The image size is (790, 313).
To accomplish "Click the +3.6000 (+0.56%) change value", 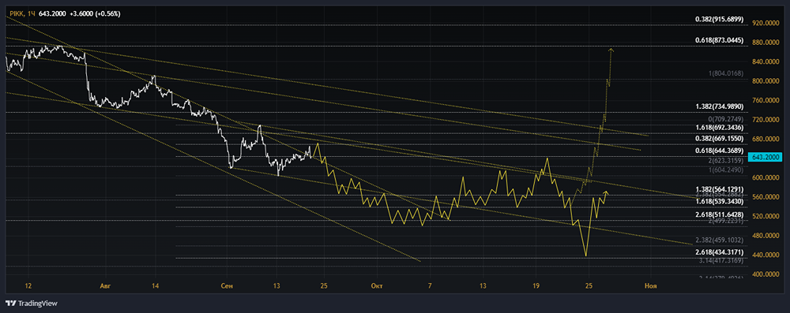I will (96, 13).
